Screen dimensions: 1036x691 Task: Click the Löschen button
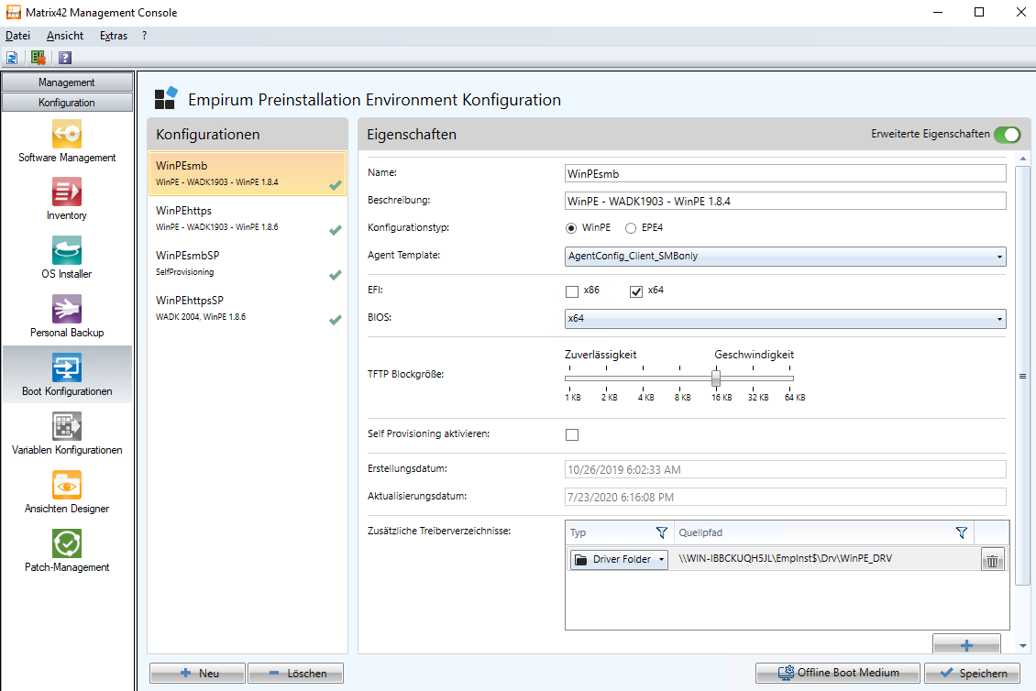point(296,674)
